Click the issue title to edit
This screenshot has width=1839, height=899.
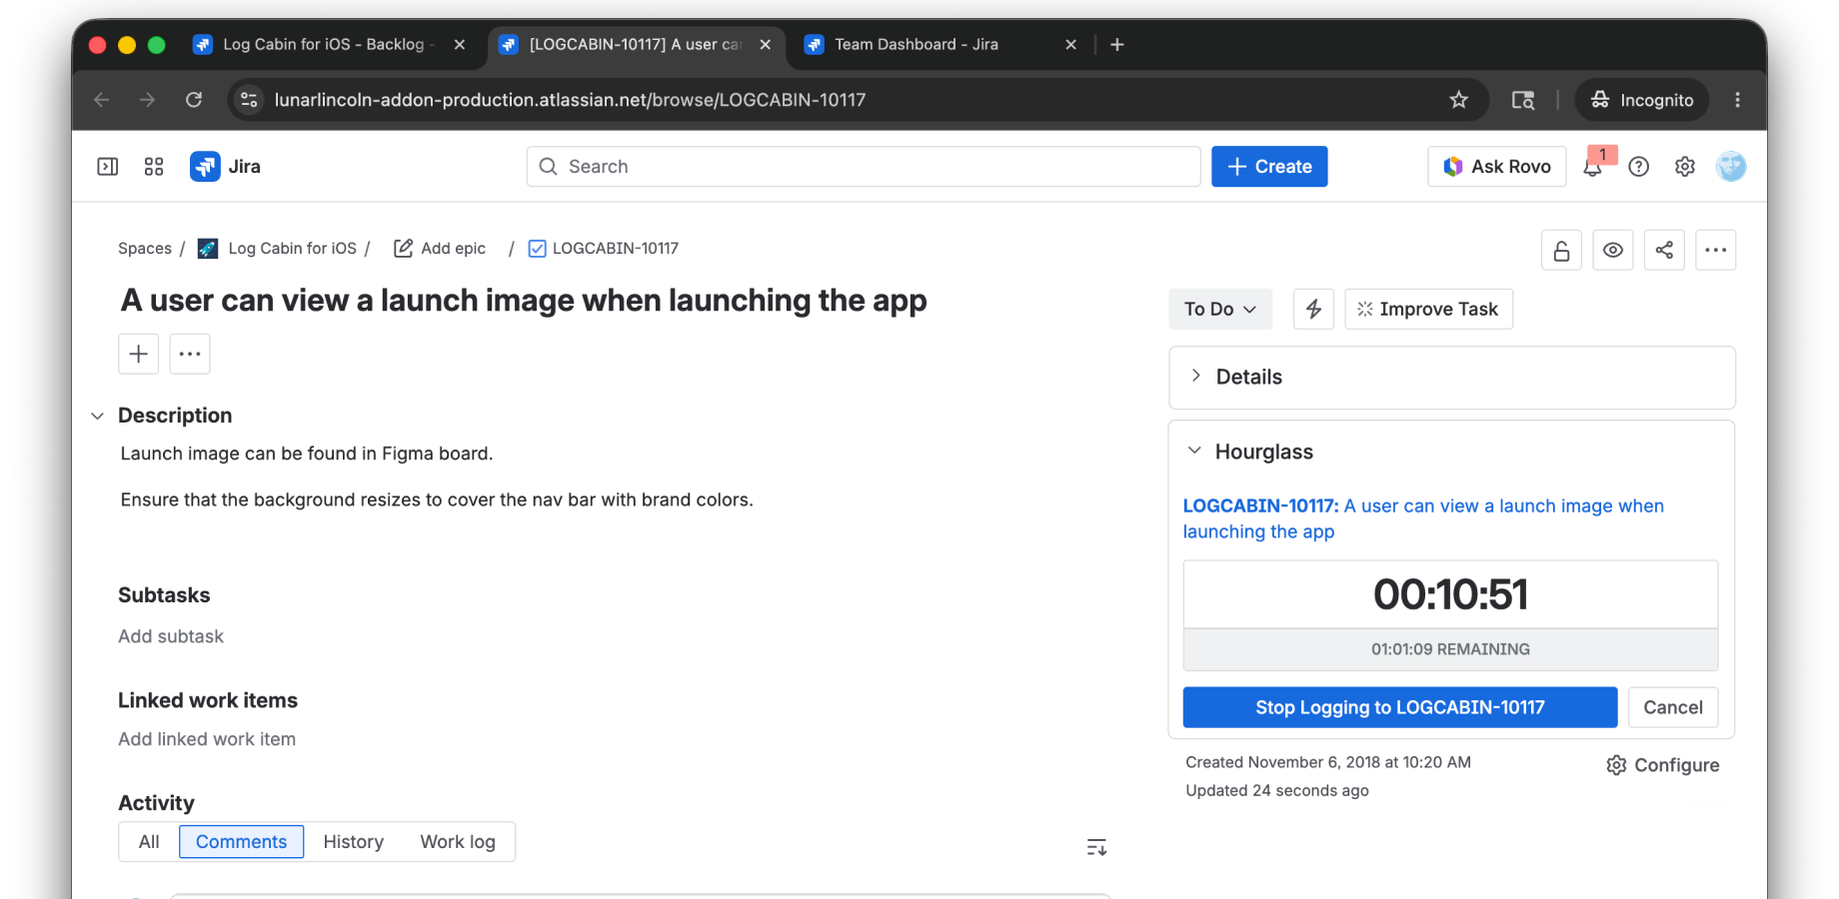point(524,301)
